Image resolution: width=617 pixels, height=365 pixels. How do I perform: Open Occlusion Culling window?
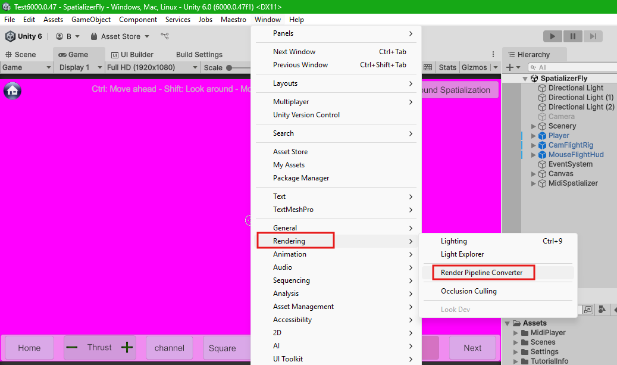[498, 291]
